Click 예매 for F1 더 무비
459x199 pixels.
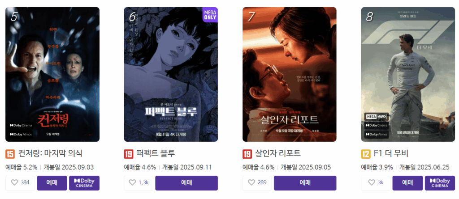pyautogui.click(x=407, y=183)
